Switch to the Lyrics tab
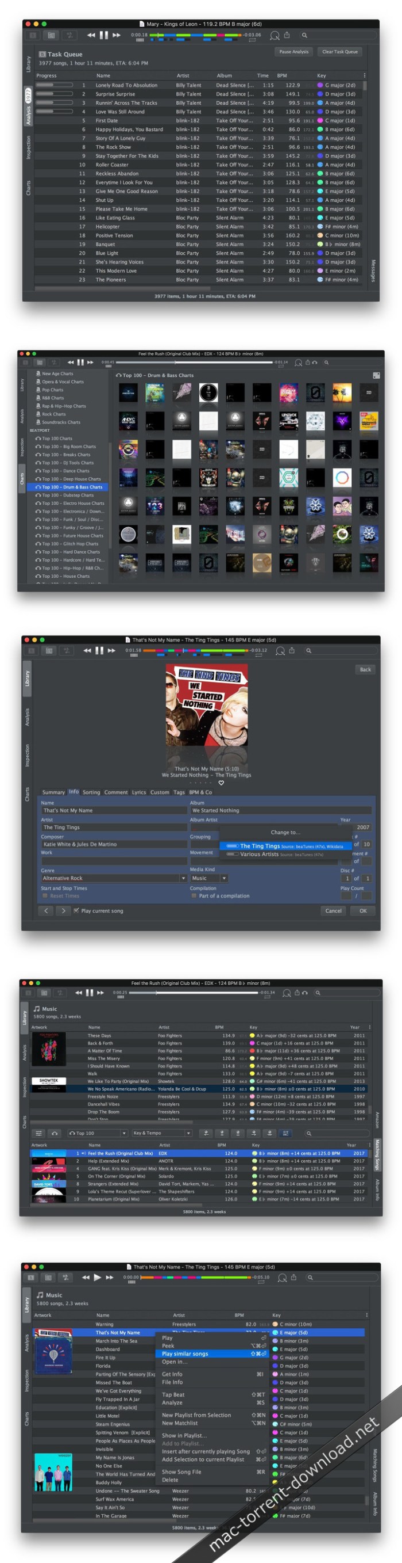Screen dimensions: 402x1563 pyautogui.click(x=138, y=792)
